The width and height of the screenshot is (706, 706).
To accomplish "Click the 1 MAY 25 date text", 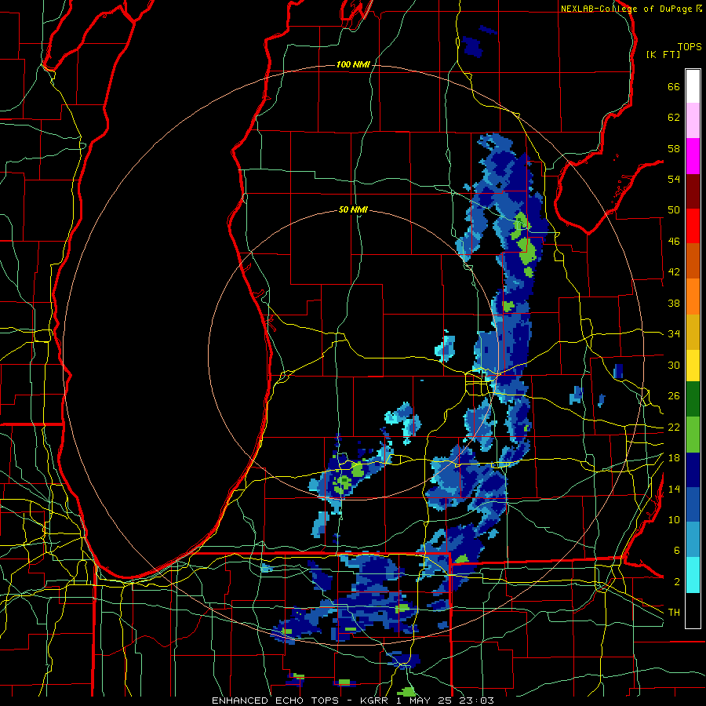I will coord(424,701).
